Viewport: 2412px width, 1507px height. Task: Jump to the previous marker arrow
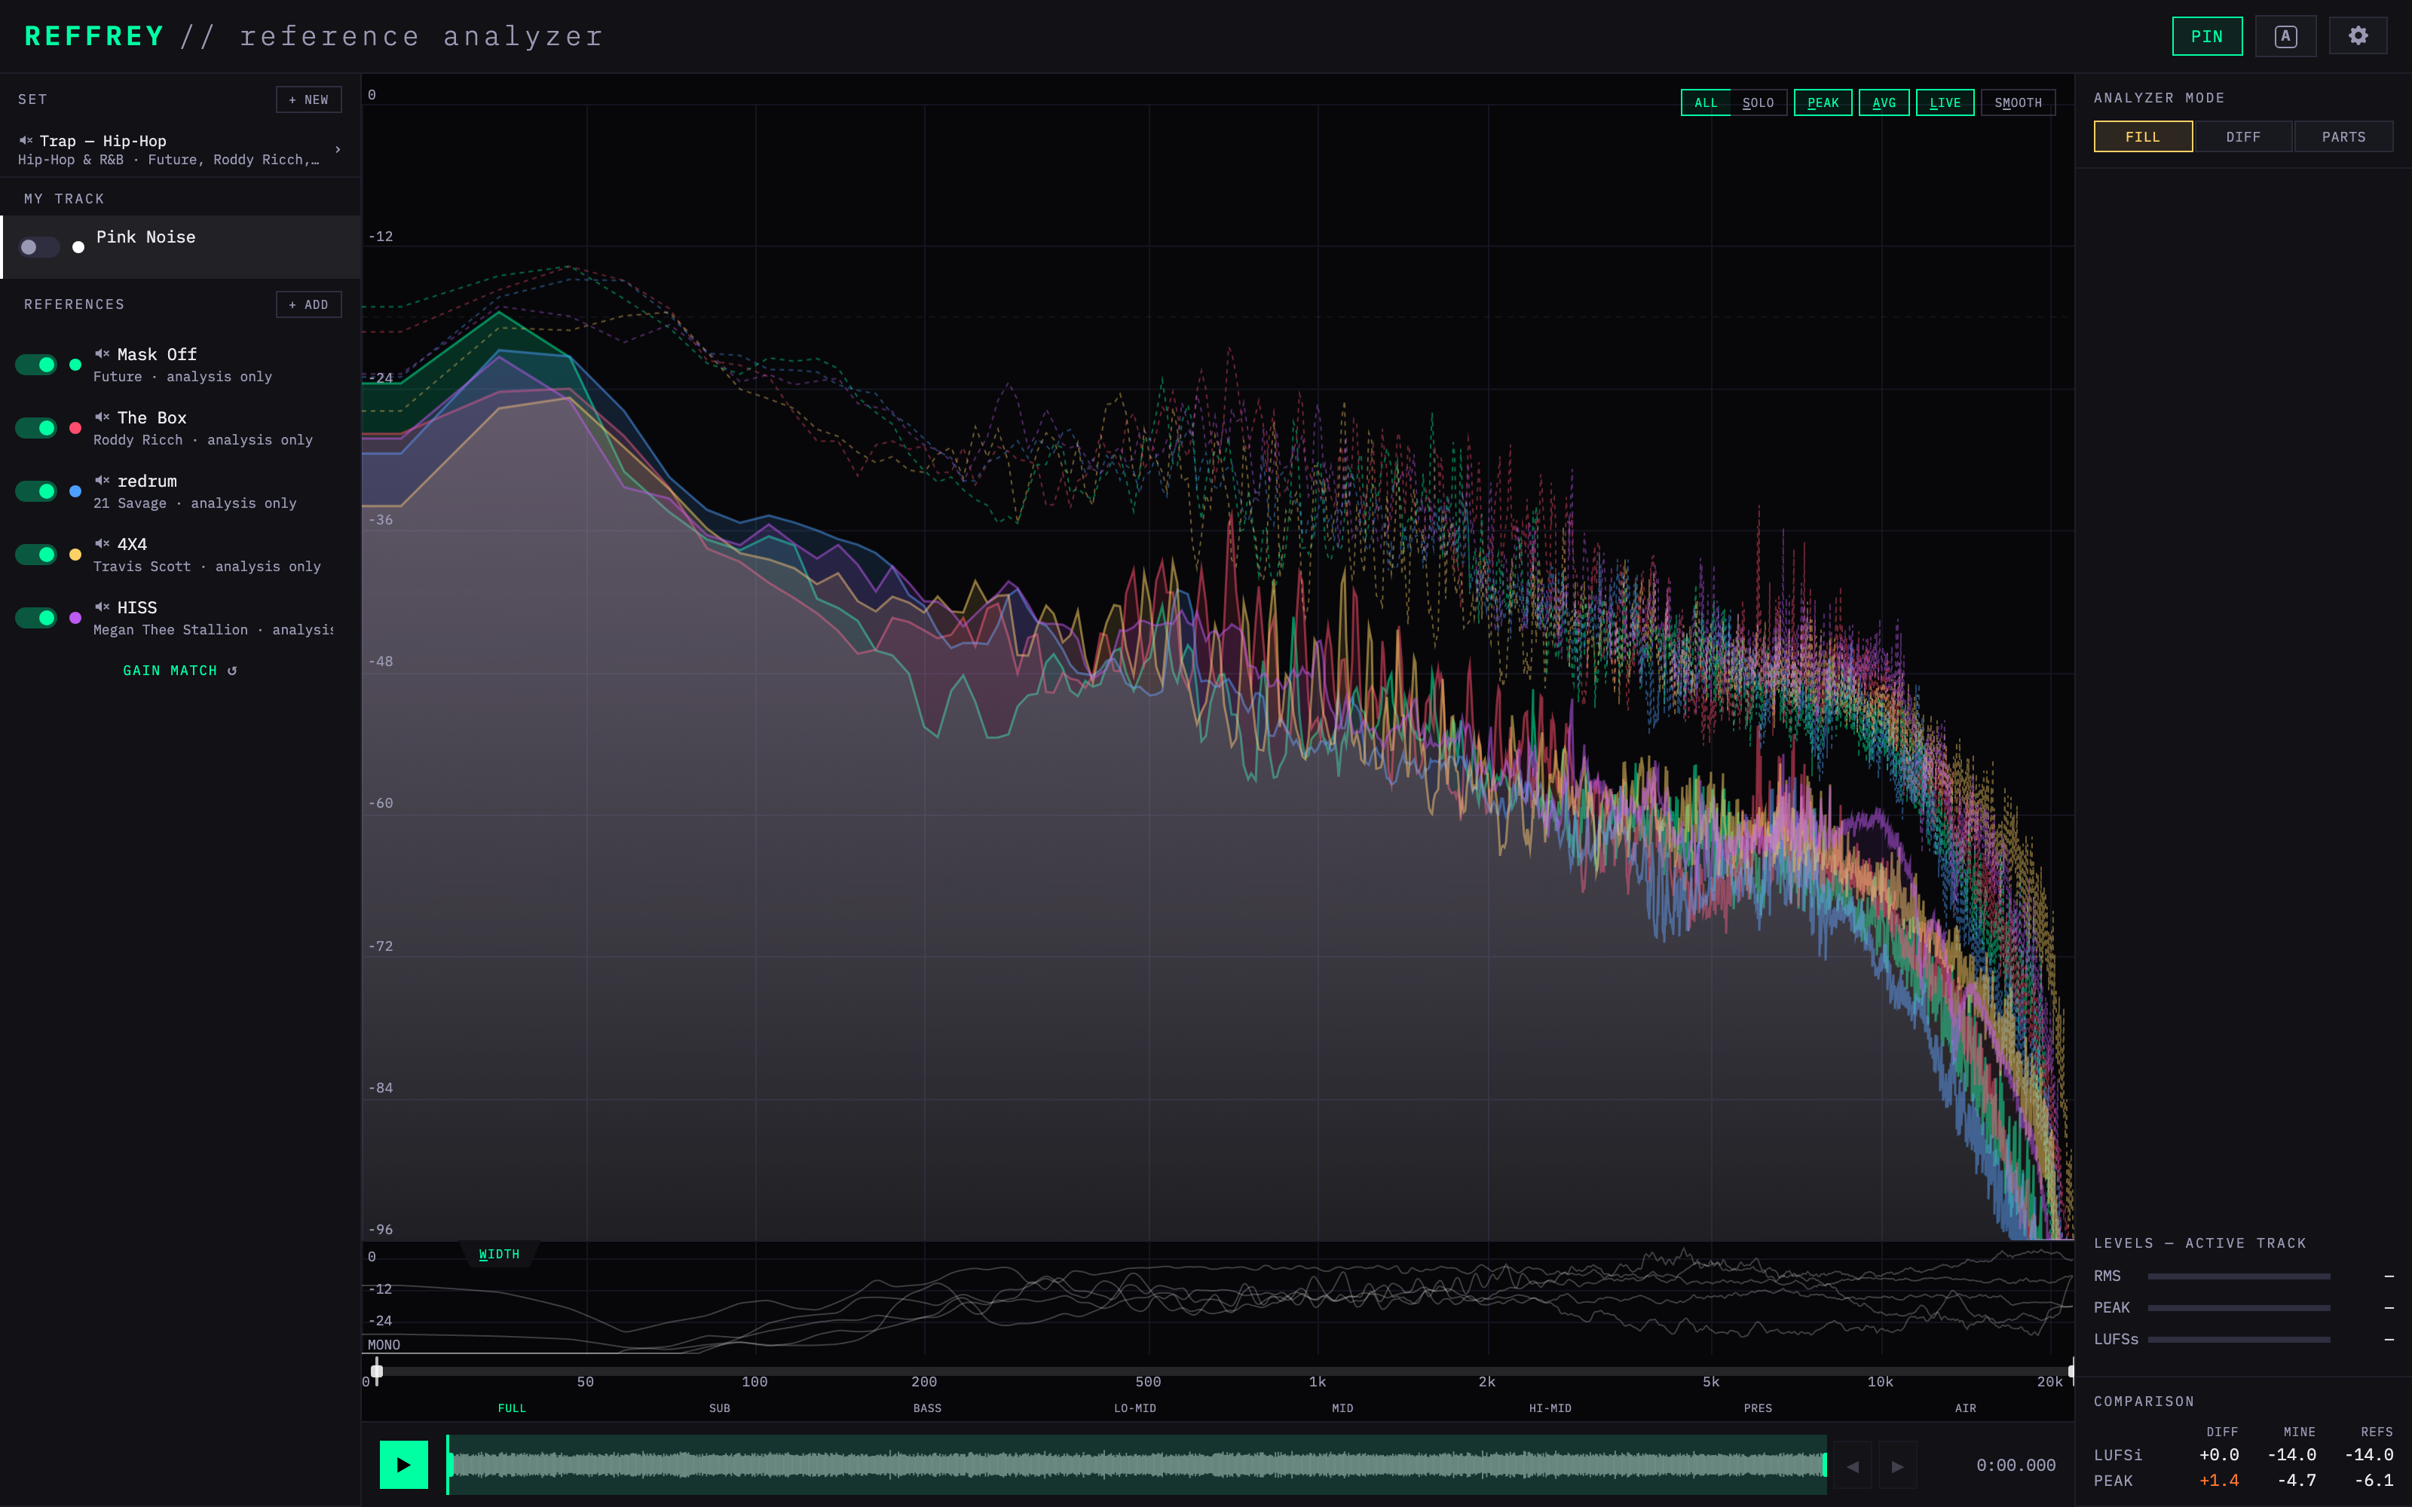click(1853, 1465)
